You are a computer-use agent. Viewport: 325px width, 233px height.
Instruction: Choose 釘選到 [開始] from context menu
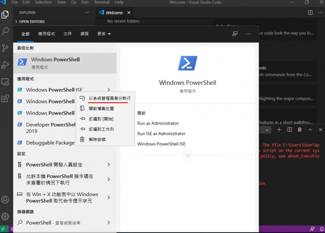(105, 119)
